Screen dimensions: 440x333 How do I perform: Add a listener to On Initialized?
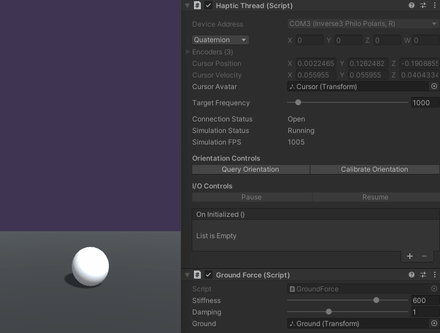(410, 256)
